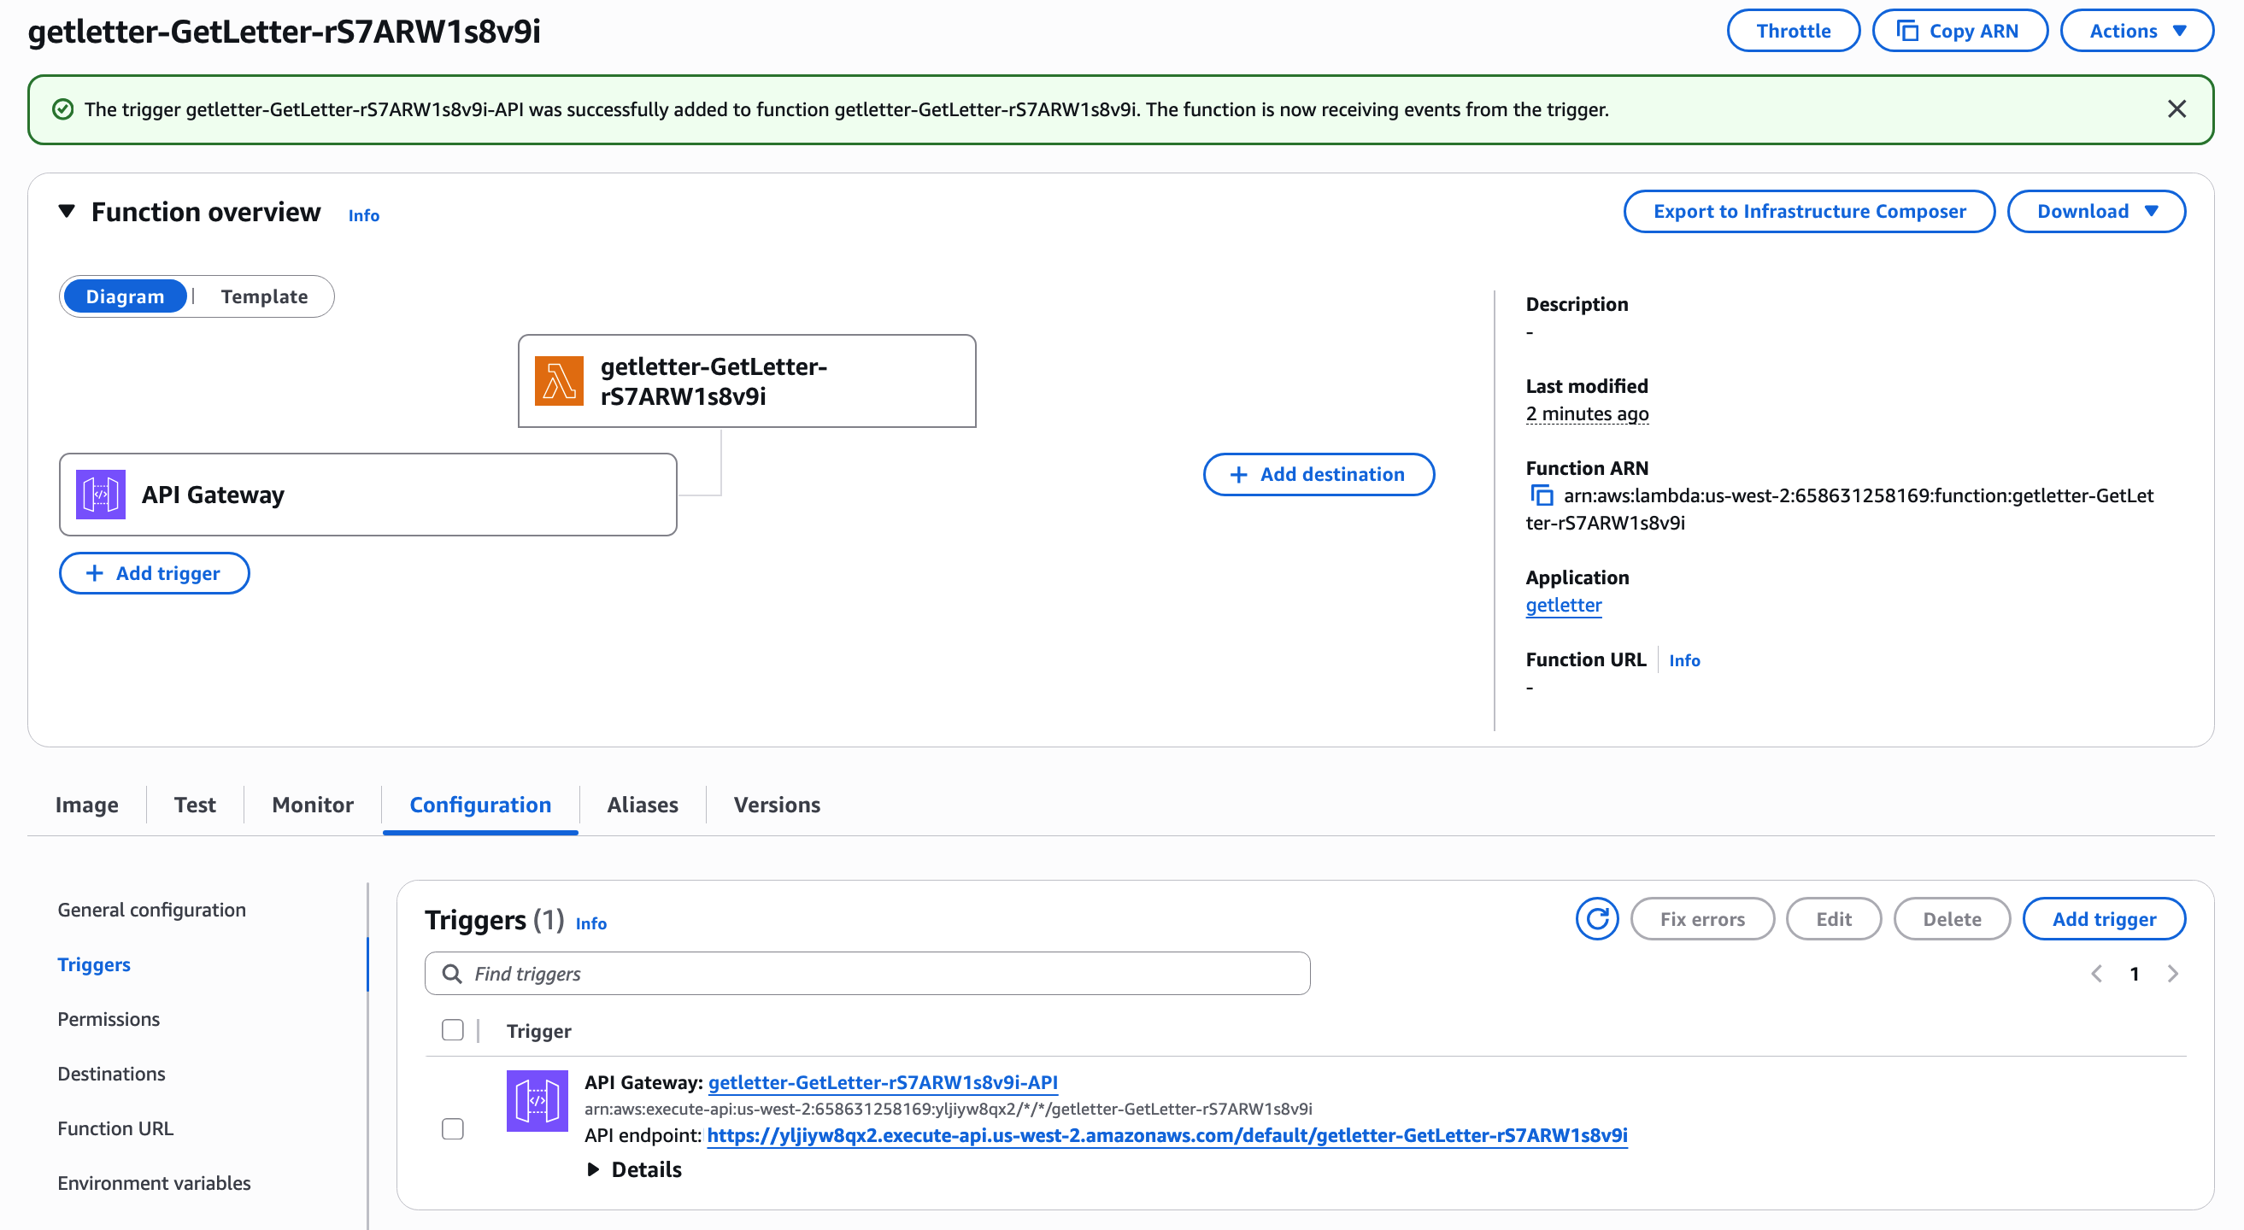Screen dimensions: 2244x1230
Task: Click the Edit trigger button
Action: pos(1834,918)
